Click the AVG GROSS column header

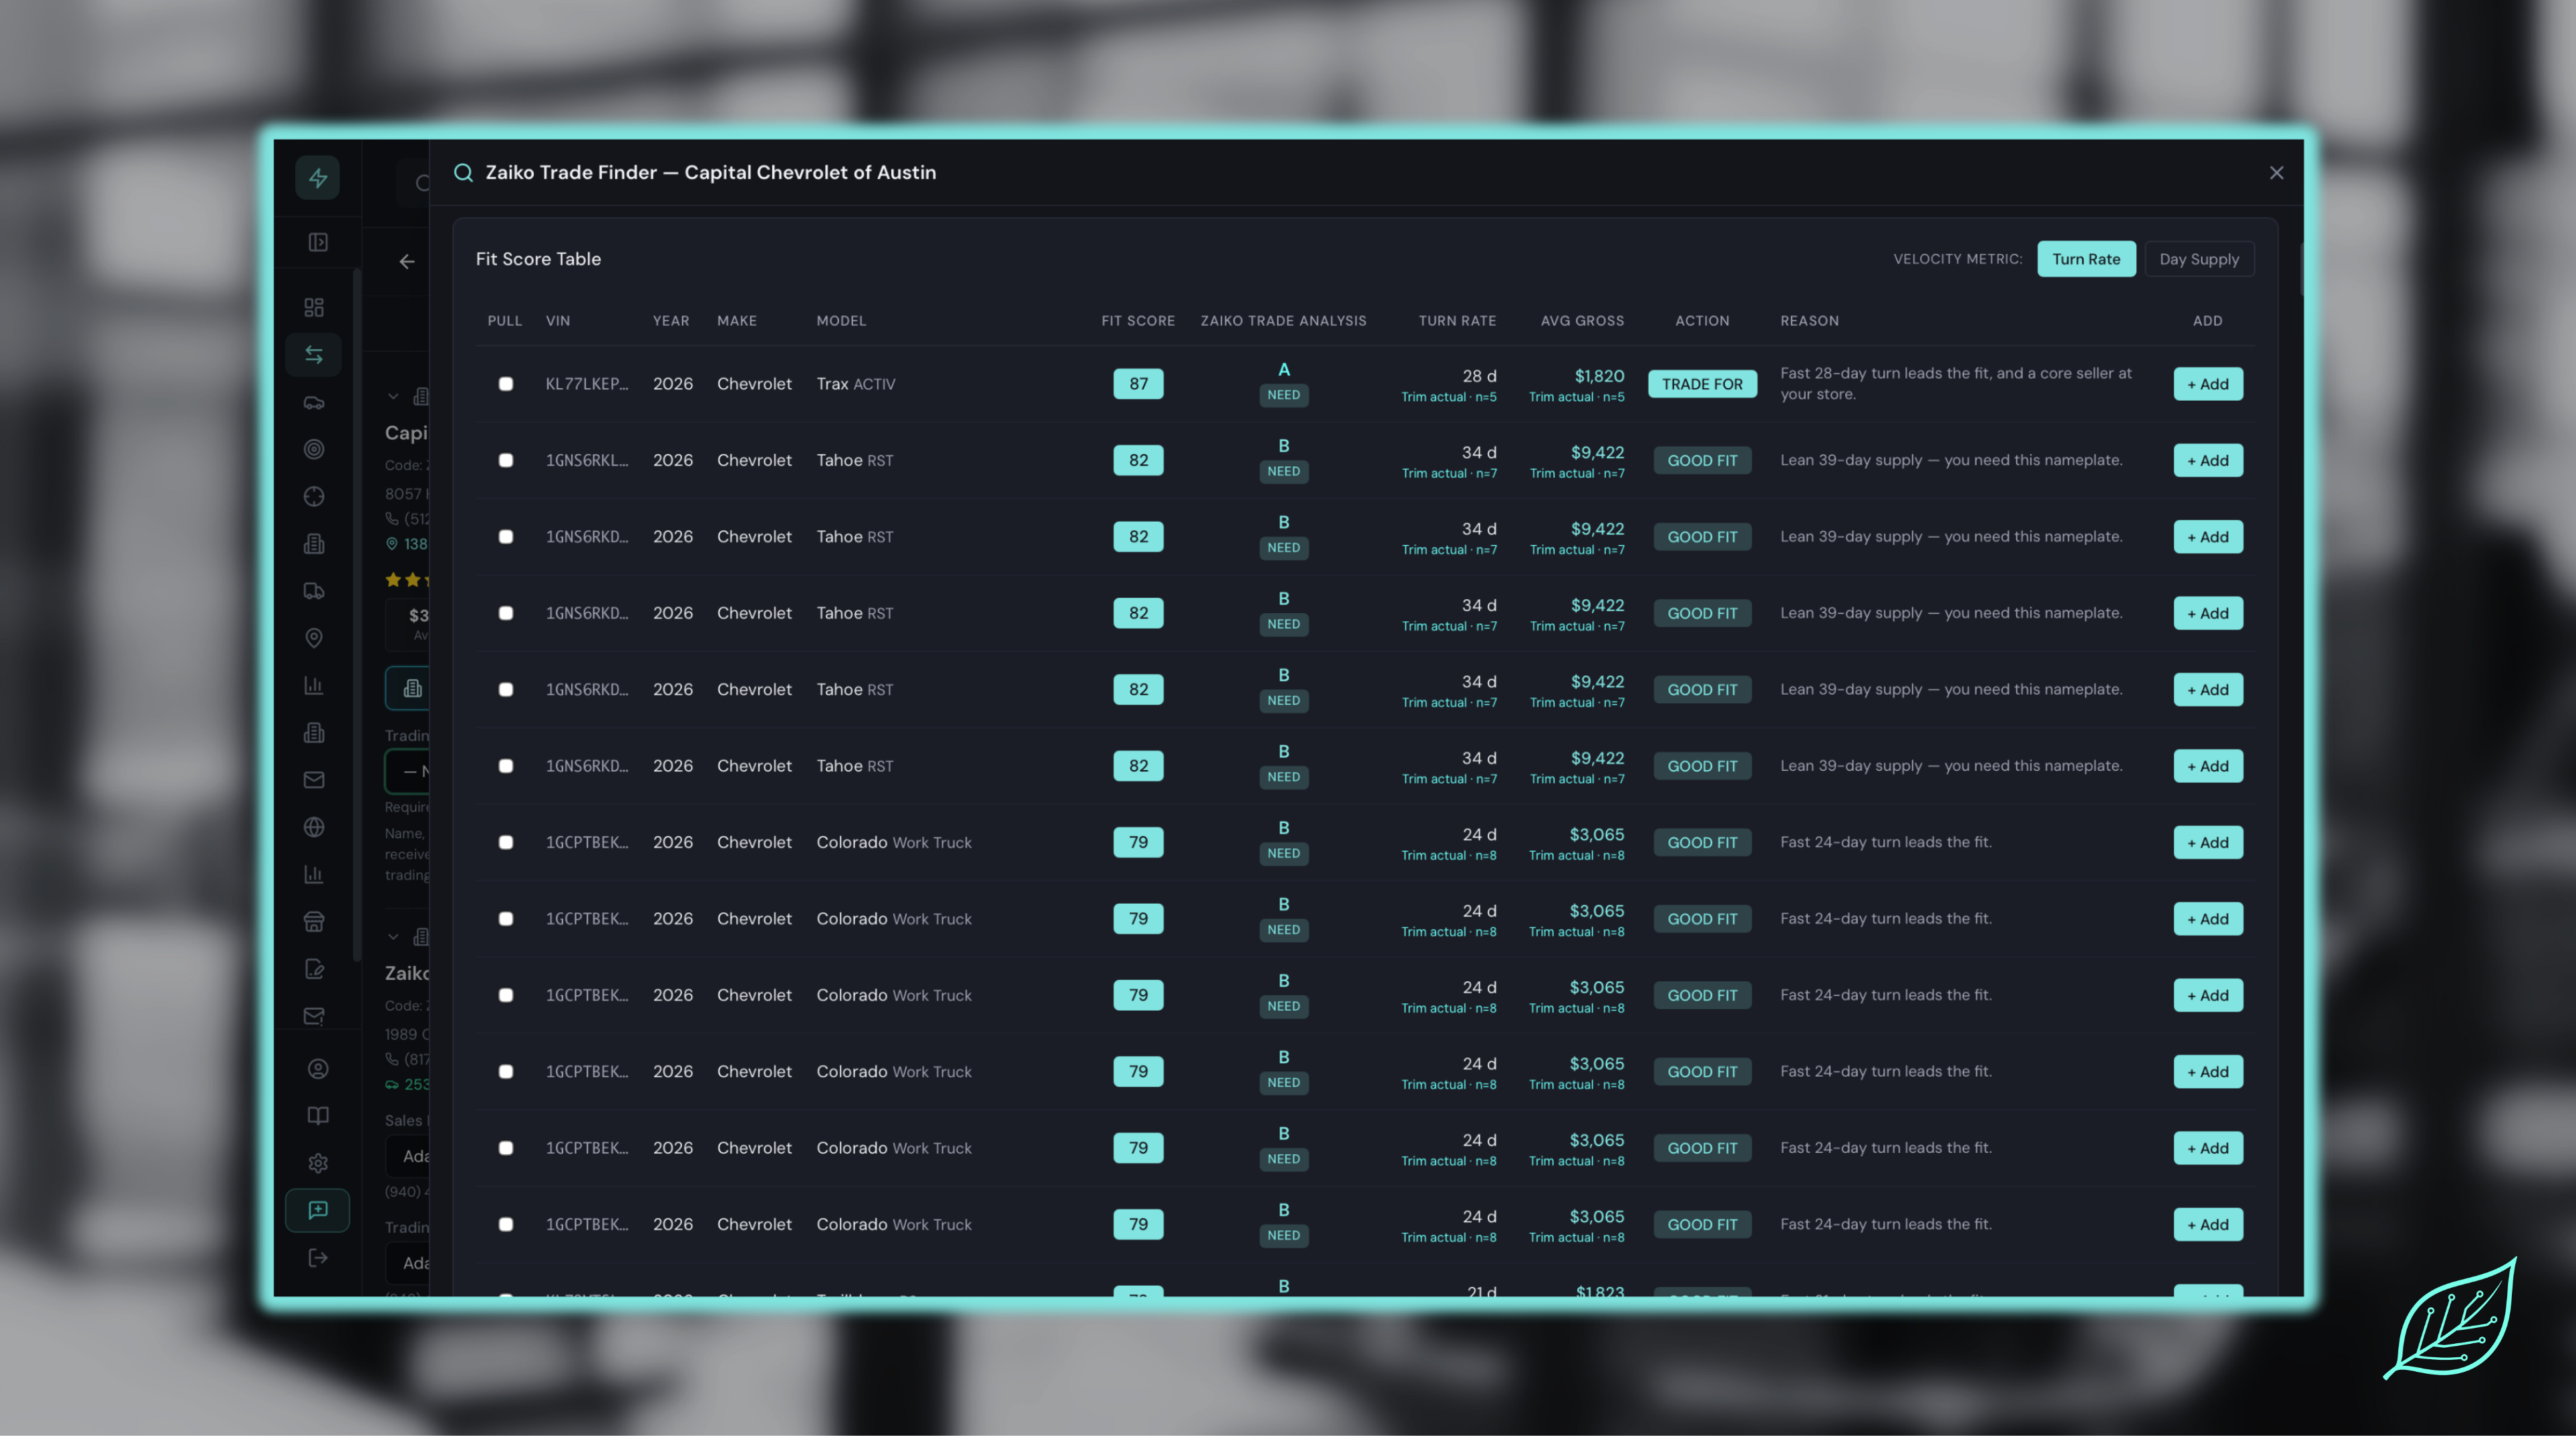point(1582,321)
